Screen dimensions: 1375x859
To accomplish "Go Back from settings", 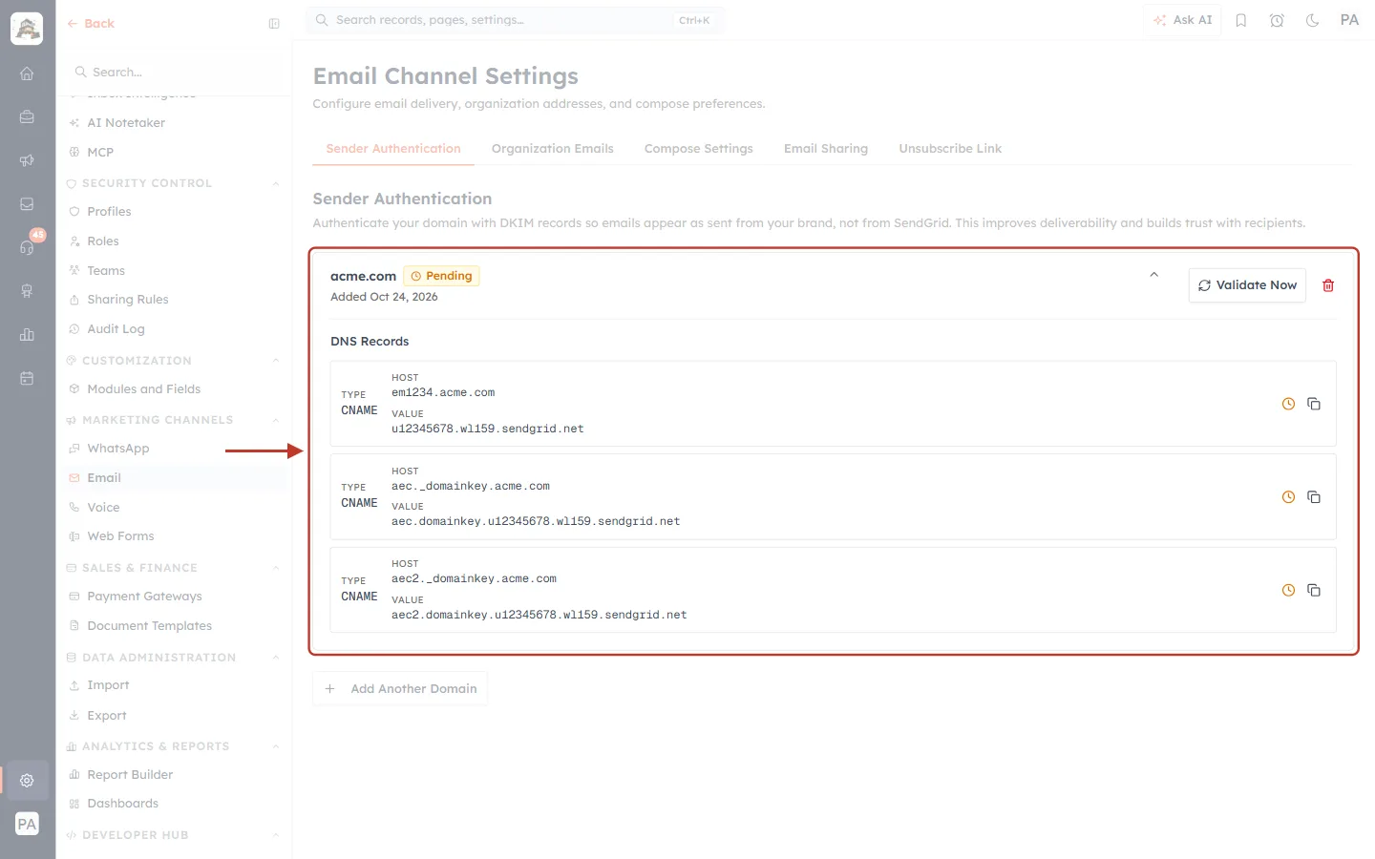I will (x=91, y=24).
